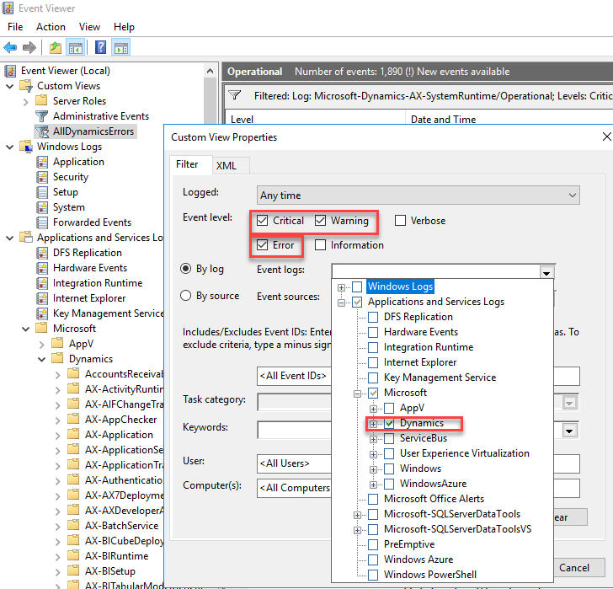
Task: Click the Setup log icon
Action: (x=42, y=192)
